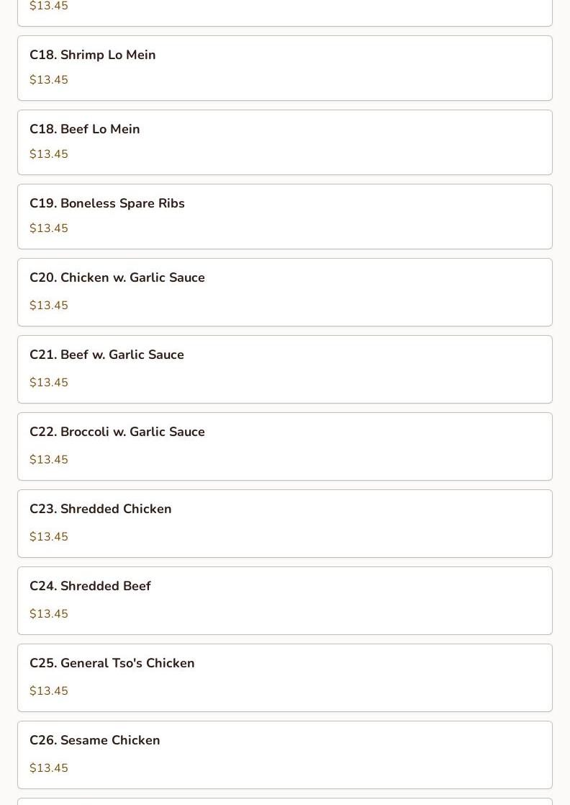Click price under Shredded Beef

click(x=49, y=614)
